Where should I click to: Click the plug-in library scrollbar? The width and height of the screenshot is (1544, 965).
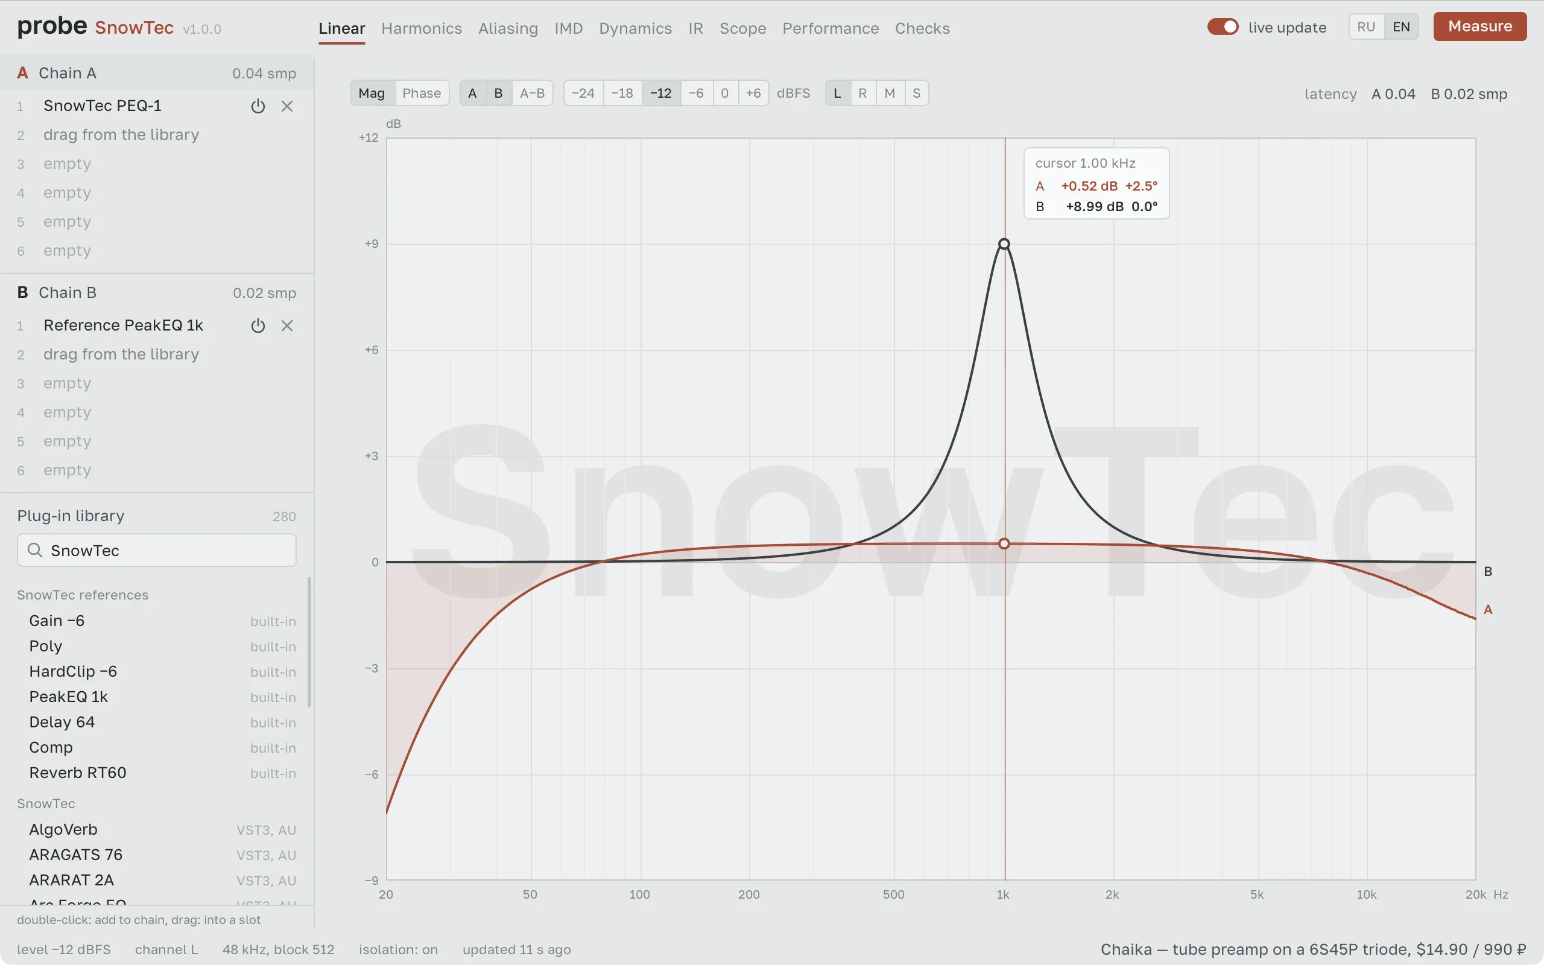tap(309, 642)
